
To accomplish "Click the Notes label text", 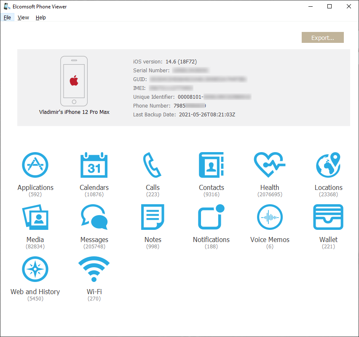I will coord(153,240).
